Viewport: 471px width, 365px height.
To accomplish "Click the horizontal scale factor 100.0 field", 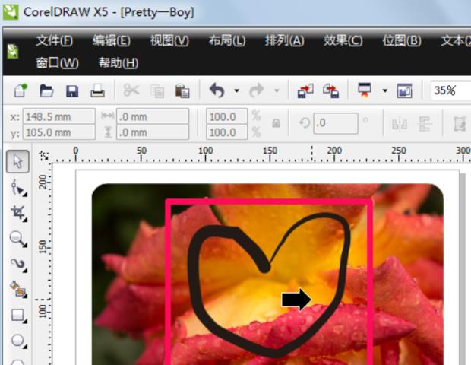I will tap(227, 116).
